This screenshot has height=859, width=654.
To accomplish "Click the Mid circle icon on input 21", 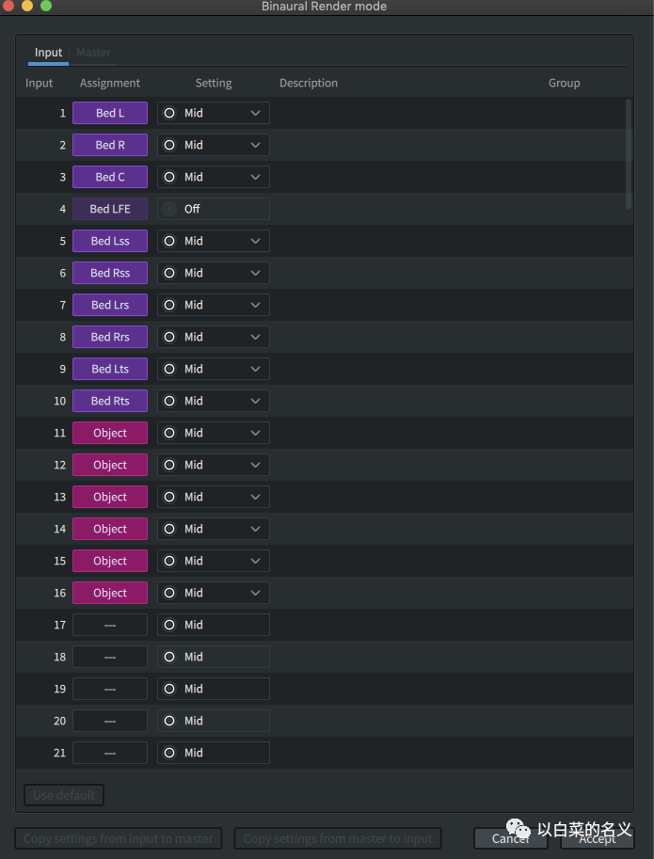I will tap(169, 753).
